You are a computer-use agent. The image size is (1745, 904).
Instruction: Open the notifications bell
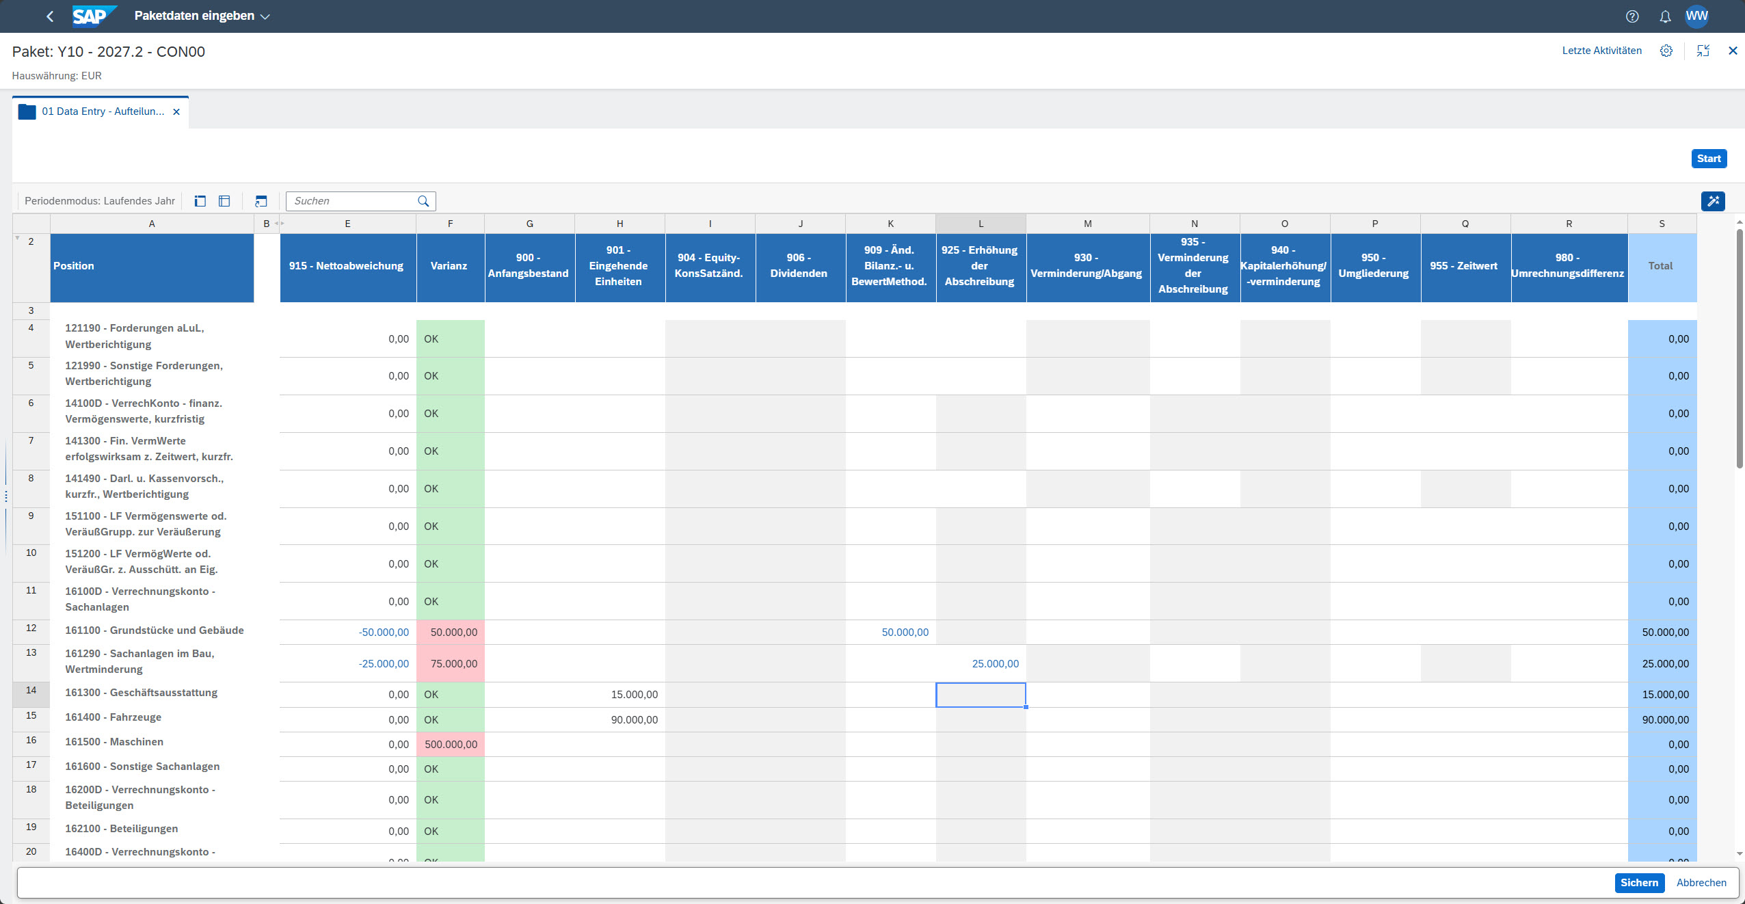coord(1665,16)
